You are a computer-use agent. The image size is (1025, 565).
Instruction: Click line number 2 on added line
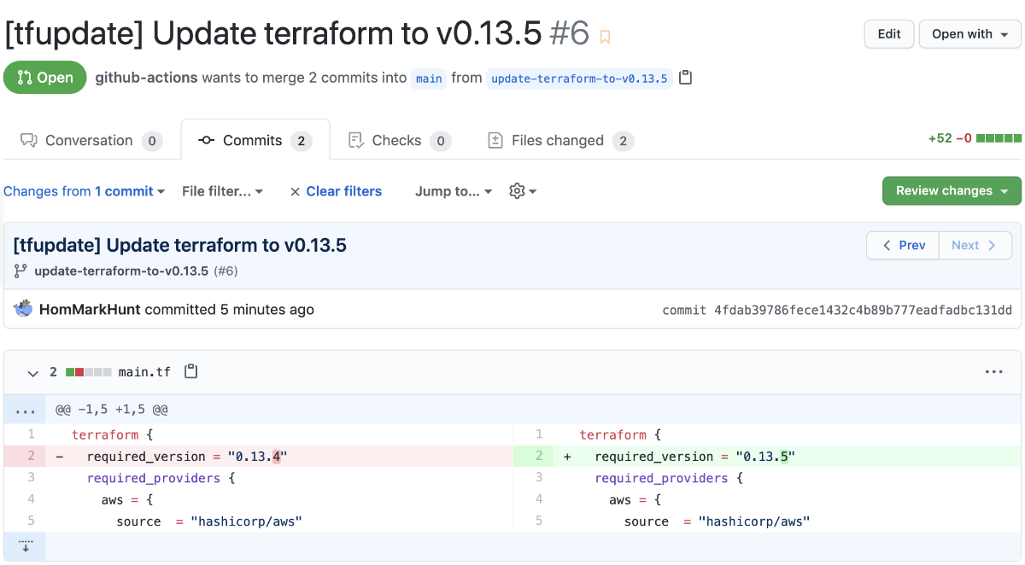[533, 457]
